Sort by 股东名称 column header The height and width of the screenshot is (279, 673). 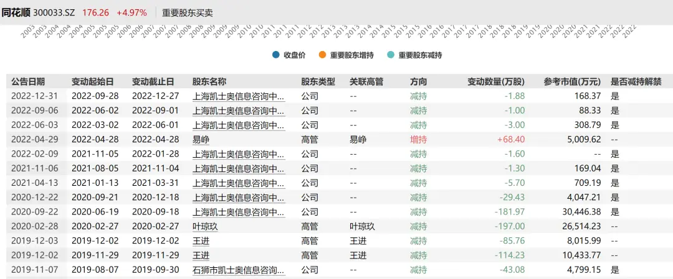click(209, 81)
